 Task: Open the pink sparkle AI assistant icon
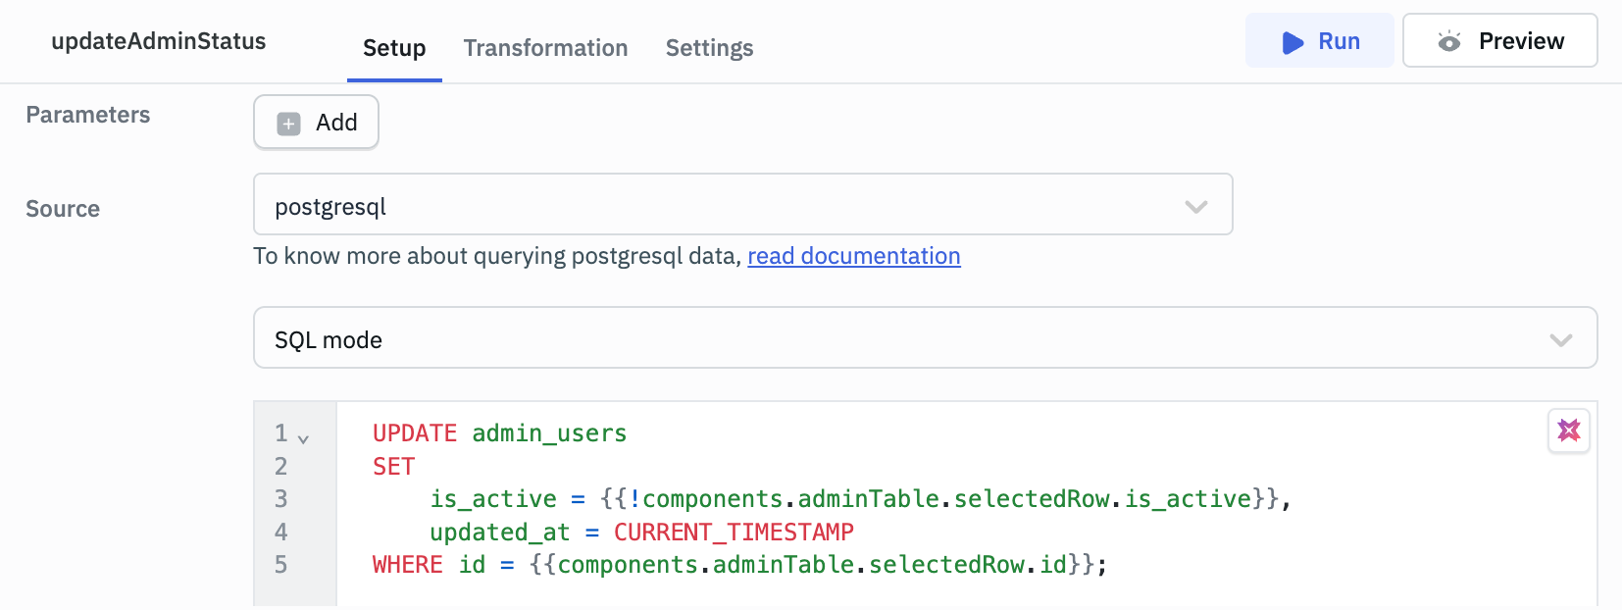coord(1568,431)
